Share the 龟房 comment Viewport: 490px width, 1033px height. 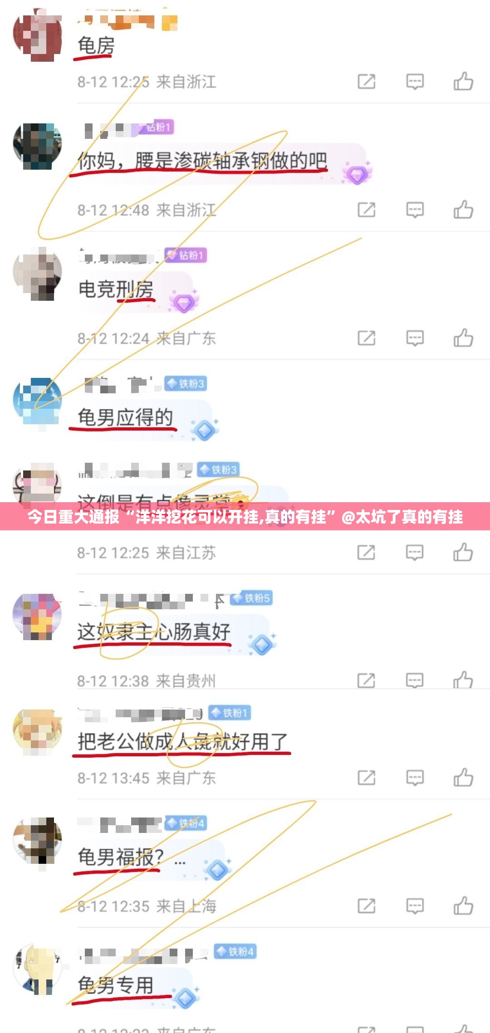point(367,81)
